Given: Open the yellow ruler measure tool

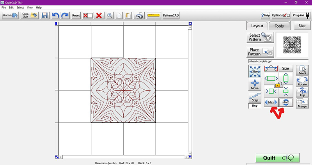Looking at the screenshot, I should coord(154,15).
